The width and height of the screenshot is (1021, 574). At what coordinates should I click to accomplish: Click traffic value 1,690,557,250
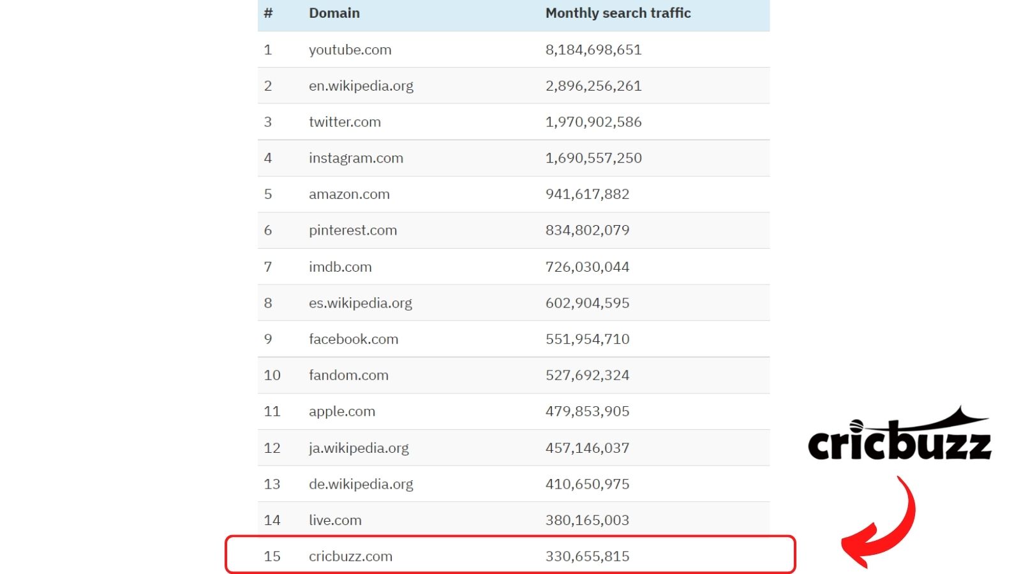click(593, 158)
